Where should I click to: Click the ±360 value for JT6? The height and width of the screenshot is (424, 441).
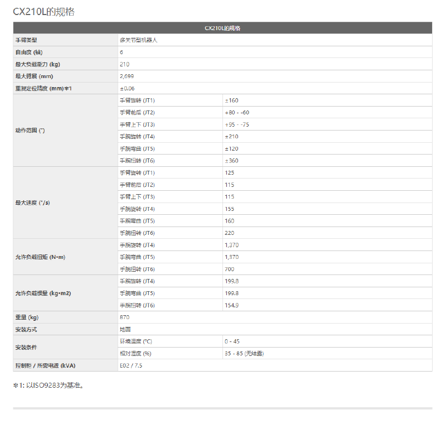click(x=231, y=161)
